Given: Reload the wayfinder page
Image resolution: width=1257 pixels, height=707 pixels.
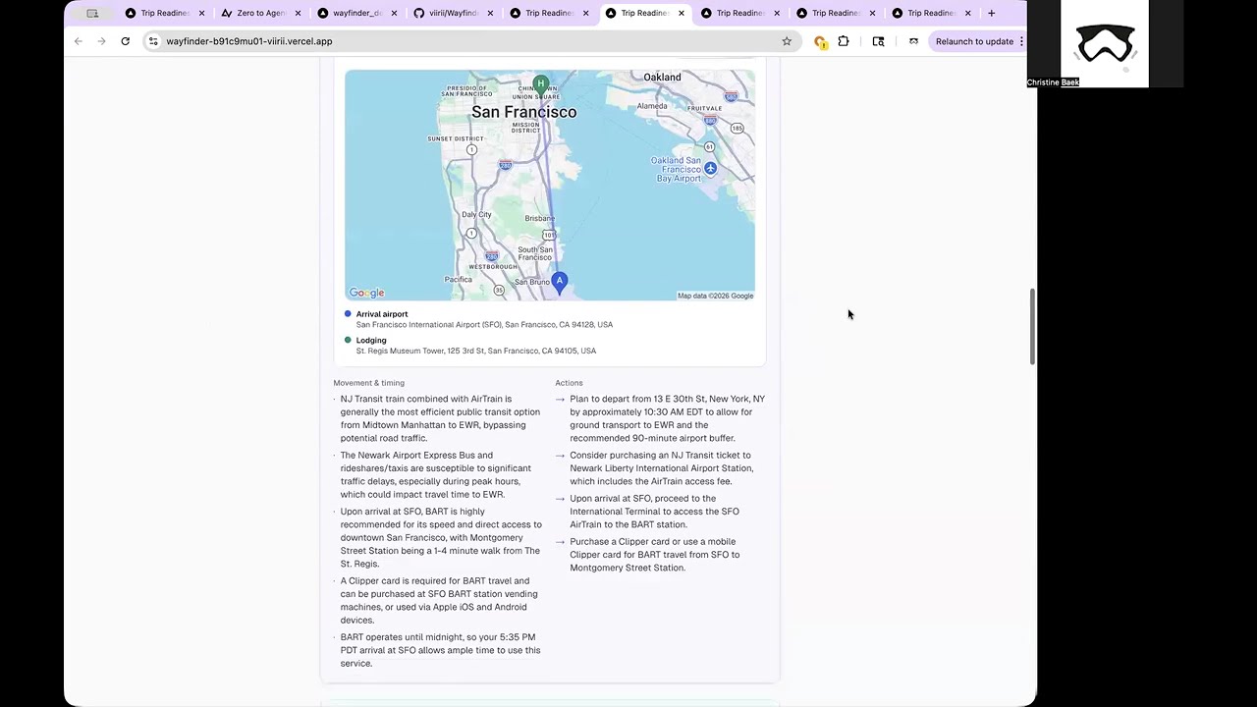Looking at the screenshot, I should tap(125, 41).
